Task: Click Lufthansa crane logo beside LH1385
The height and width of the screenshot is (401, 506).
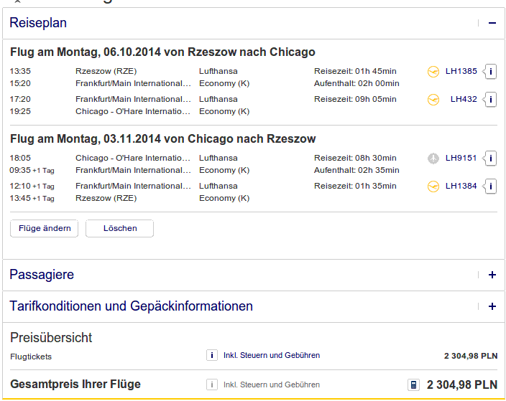Action: click(x=433, y=72)
